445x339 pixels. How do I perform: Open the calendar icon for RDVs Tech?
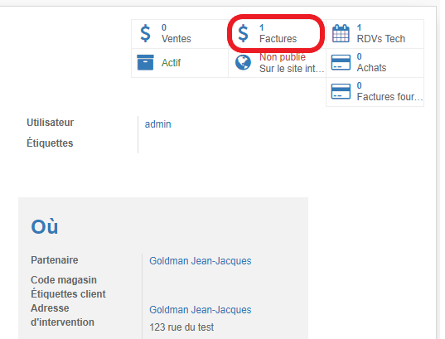[x=341, y=33]
